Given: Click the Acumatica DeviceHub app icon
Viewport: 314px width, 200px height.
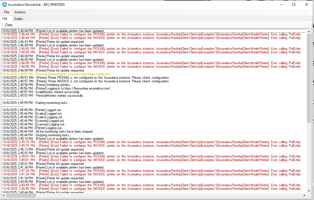Looking at the screenshot, I should point(4,4).
